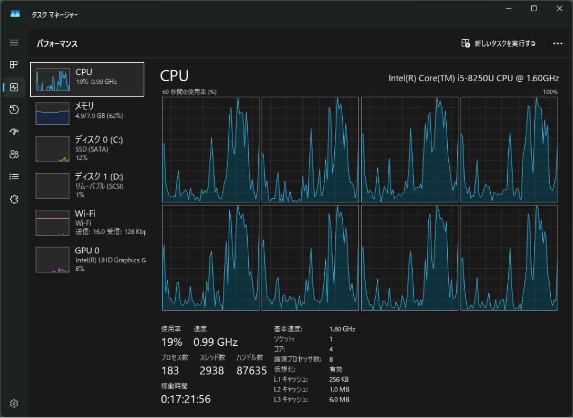Image resolution: width=573 pixels, height=418 pixels.
Task: Open the Details list page icon
Action: (14, 176)
